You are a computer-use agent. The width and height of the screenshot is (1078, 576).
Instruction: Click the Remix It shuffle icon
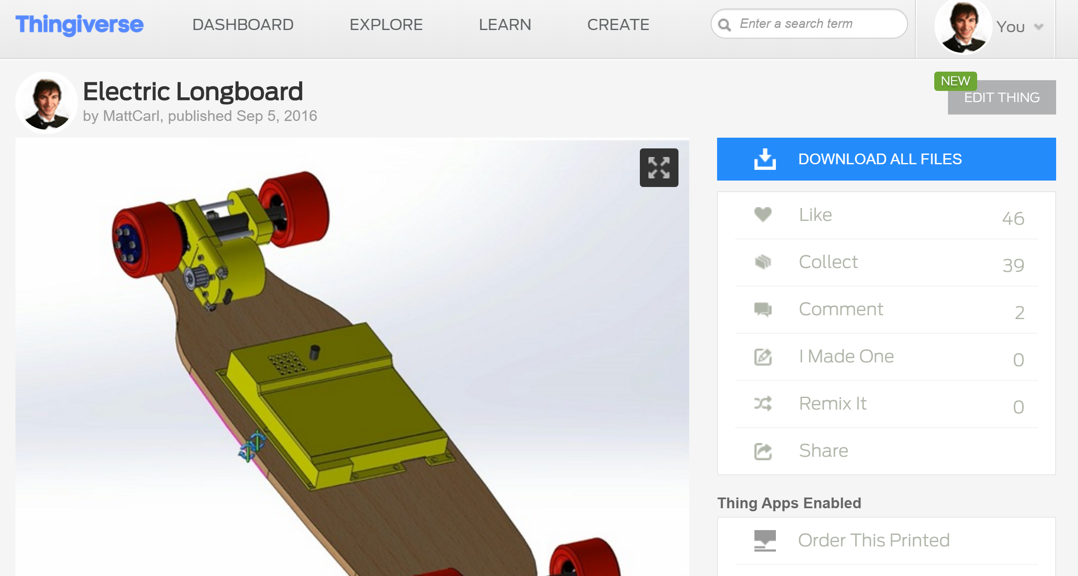tap(763, 403)
